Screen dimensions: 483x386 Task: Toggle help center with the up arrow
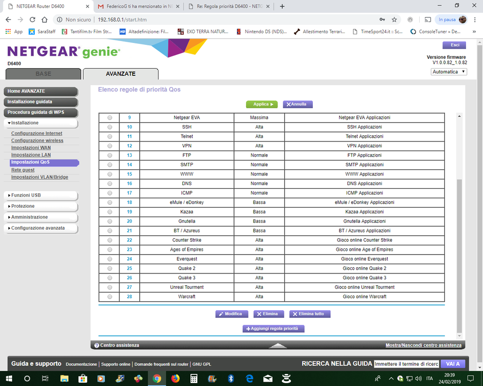278,346
